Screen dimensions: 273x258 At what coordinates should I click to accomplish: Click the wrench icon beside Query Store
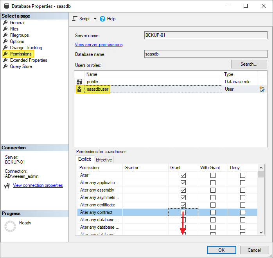click(x=5, y=66)
